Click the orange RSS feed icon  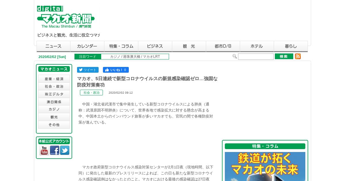(x=298, y=56)
